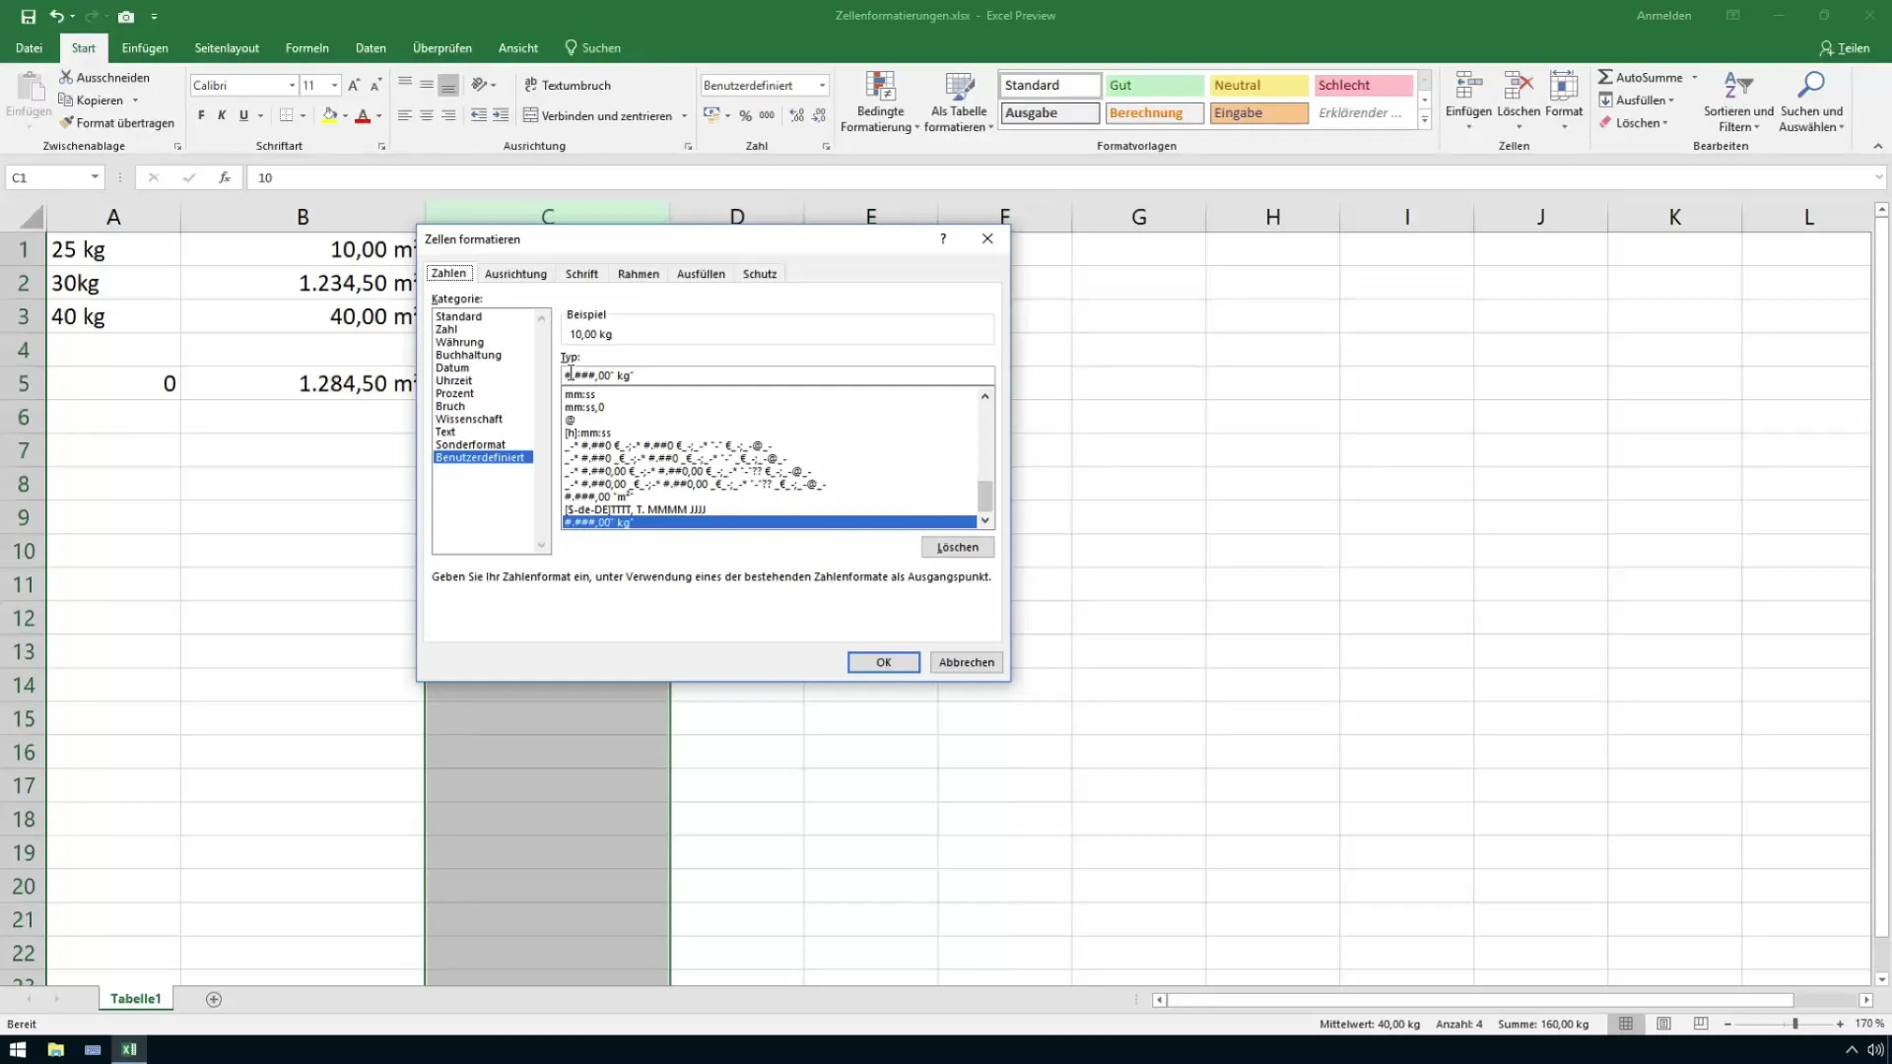Image resolution: width=1892 pixels, height=1064 pixels.
Task: Apply fill color bucket
Action: (x=330, y=115)
